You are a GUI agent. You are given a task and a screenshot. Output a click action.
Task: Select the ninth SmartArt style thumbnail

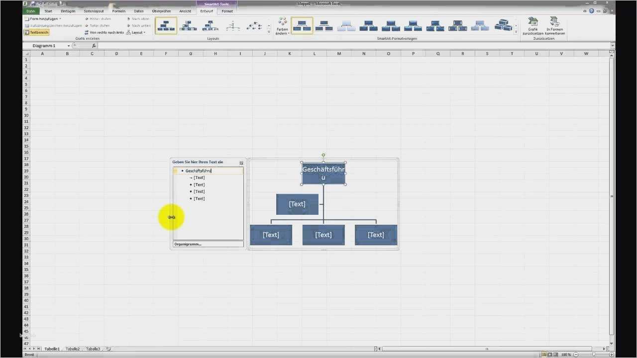tap(479, 26)
